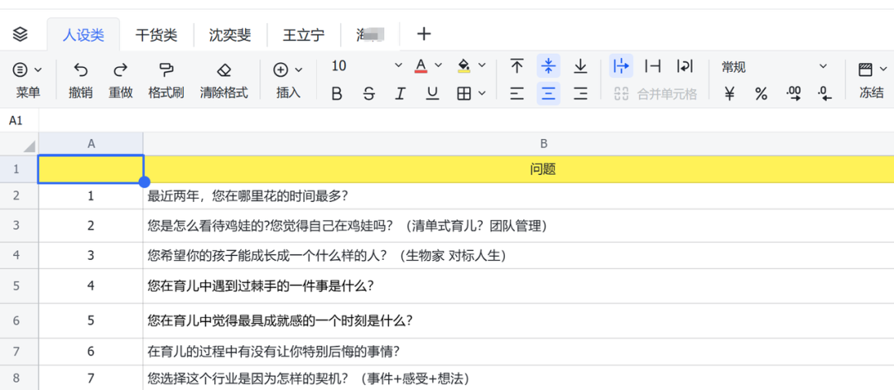The image size is (894, 390).
Task: Open the 菜单 menu button
Action: coord(27,70)
